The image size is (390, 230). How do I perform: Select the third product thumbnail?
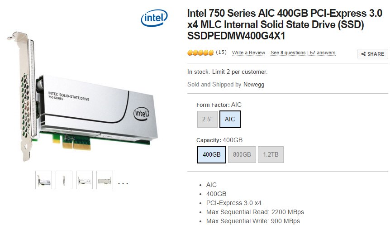tap(84, 180)
